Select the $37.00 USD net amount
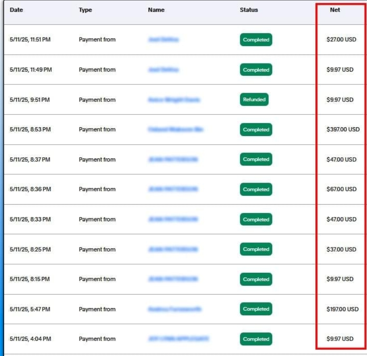367x356 pixels. tap(342, 250)
